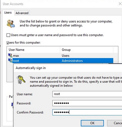Close the User Accounts window
This screenshot has height=127, width=122.
point(120,4)
